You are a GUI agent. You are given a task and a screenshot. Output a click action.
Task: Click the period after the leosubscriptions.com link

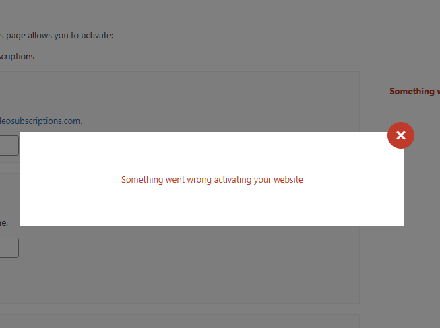click(82, 123)
